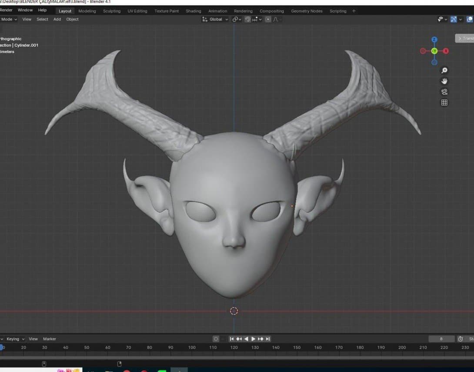This screenshot has height=372, width=474.
Task: Click the blue Z axis gizmo ball
Action: [434, 40]
